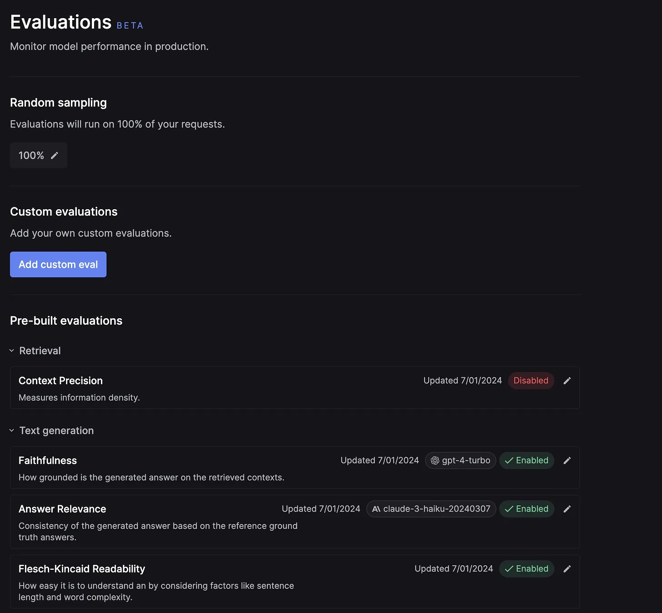
Task: Click the Text generation section header
Action: (x=56, y=430)
